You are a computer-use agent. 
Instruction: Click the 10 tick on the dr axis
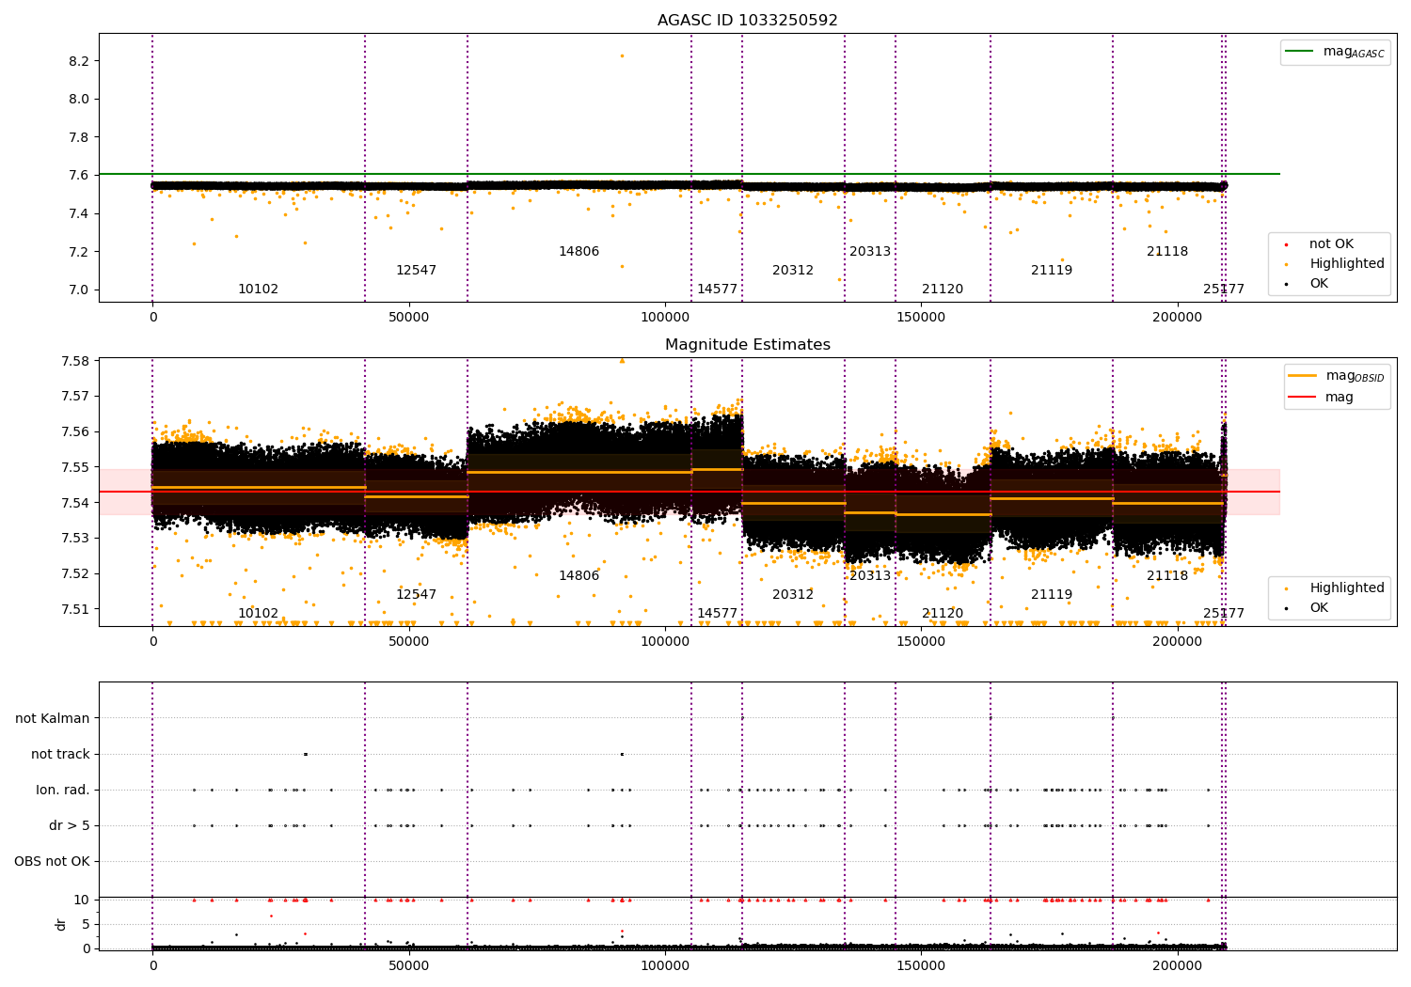82,900
